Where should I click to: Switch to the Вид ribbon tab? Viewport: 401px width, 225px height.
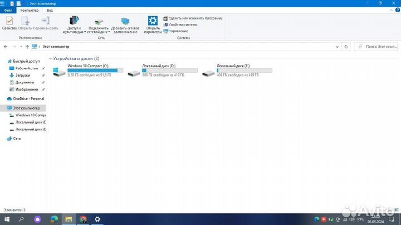pos(50,11)
